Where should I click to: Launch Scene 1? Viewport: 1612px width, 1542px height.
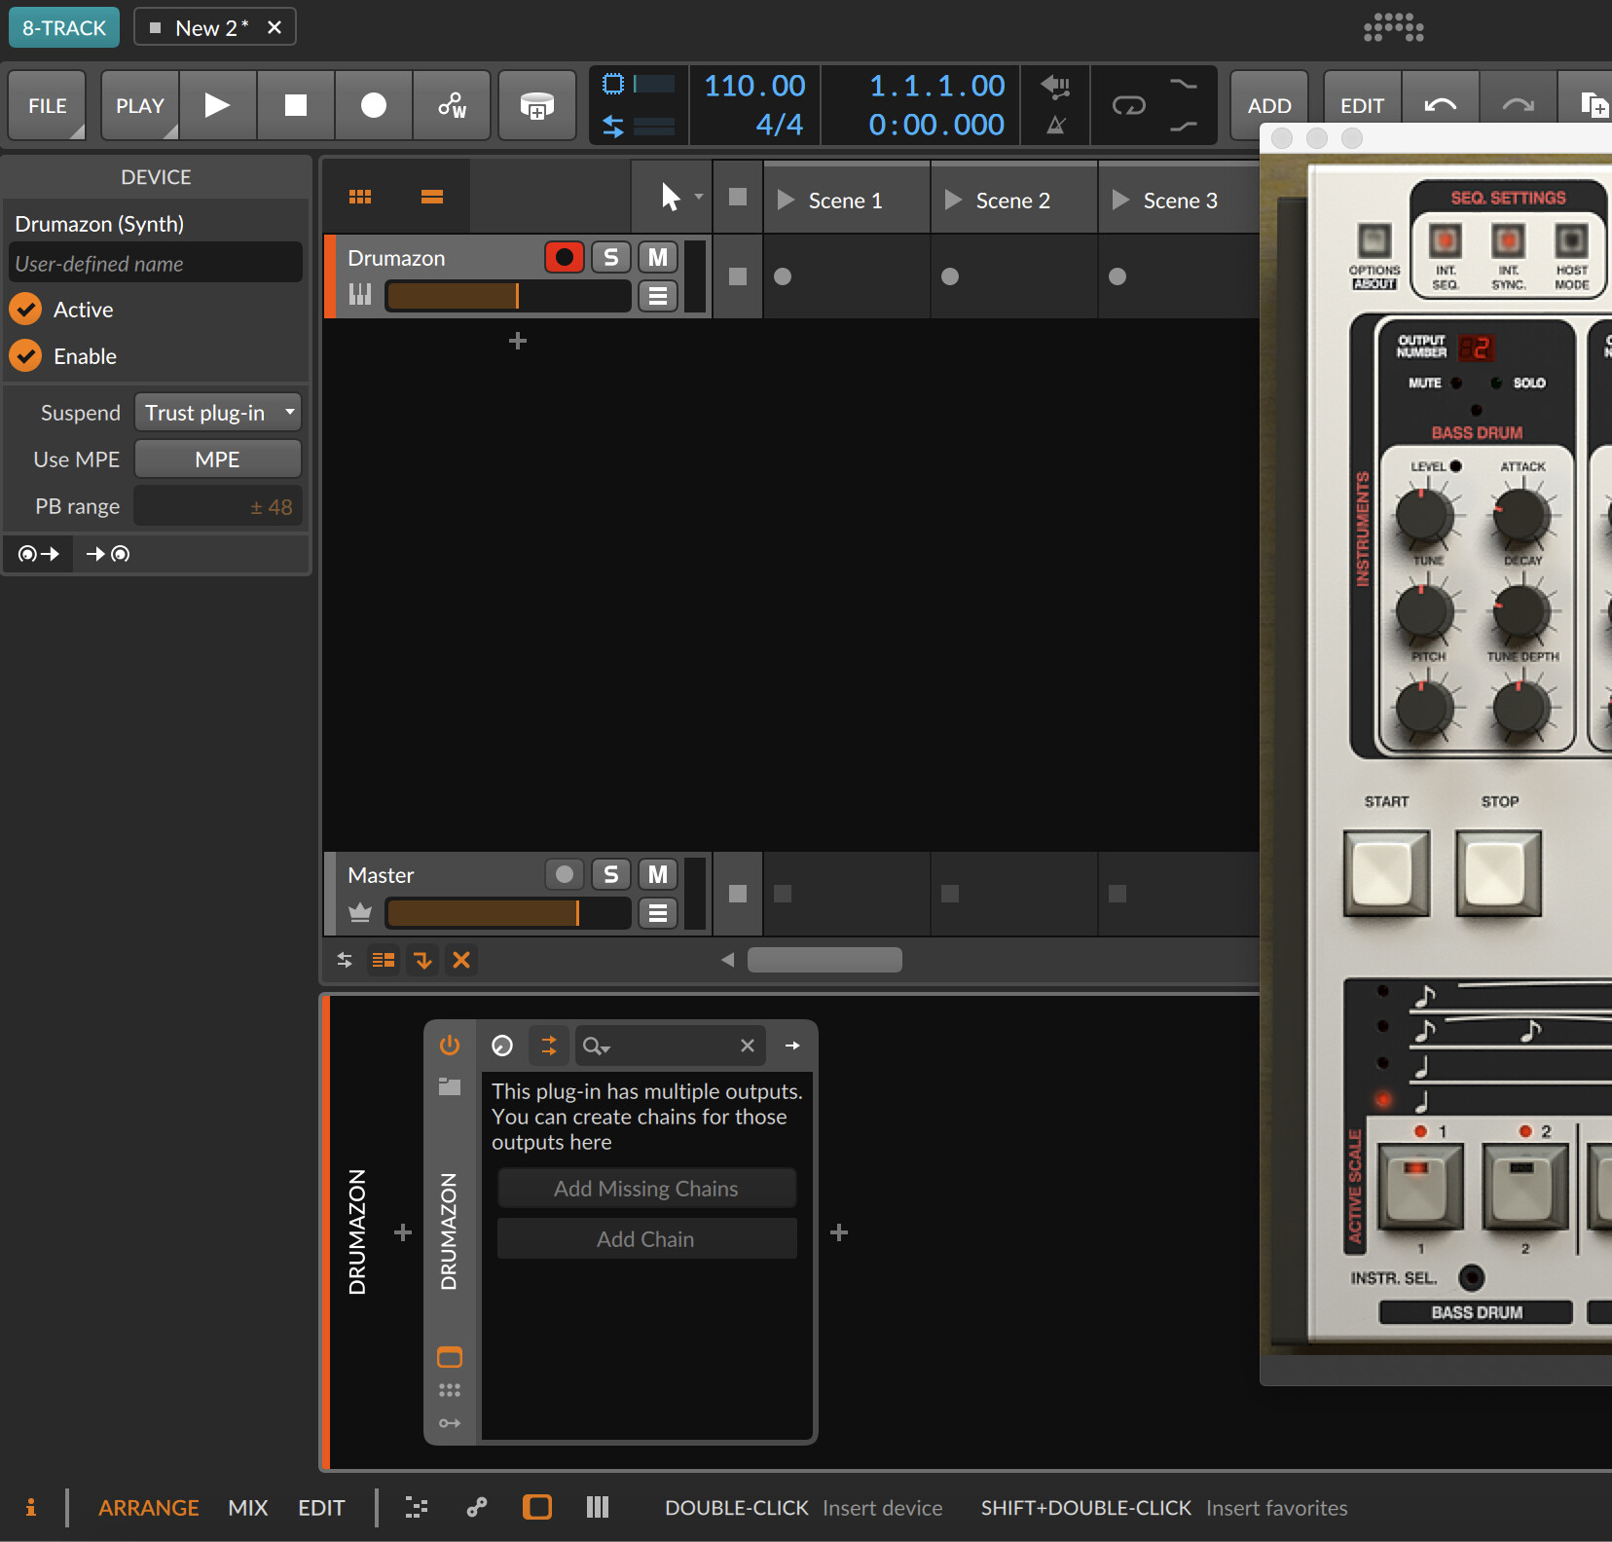(x=787, y=200)
